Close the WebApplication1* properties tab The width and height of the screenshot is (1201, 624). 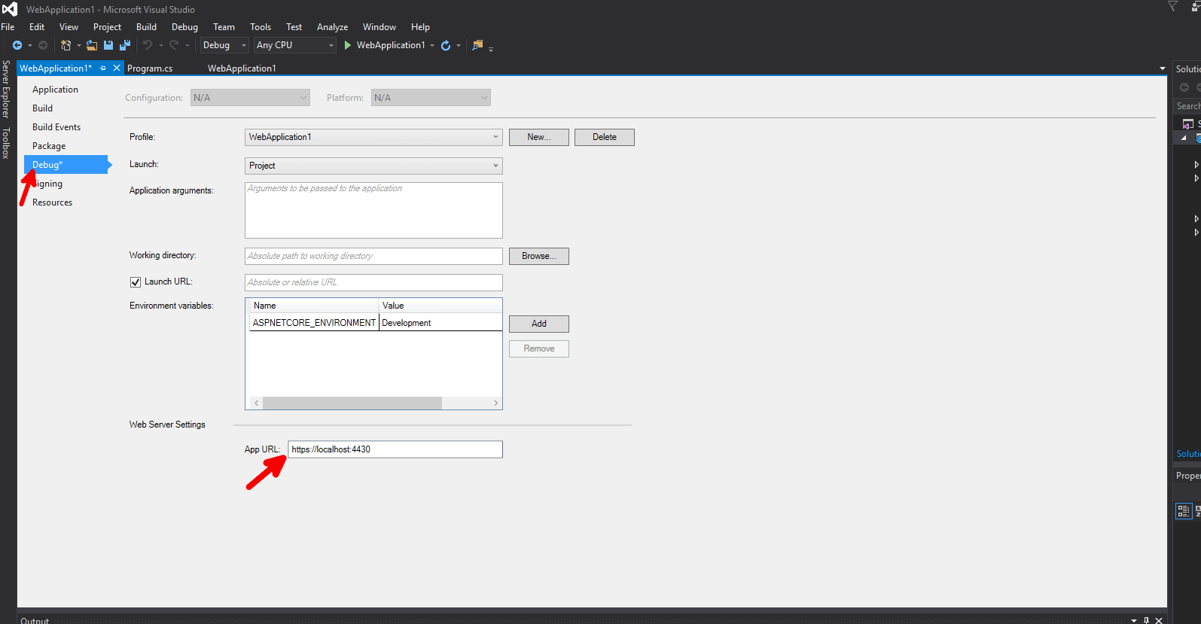pyautogui.click(x=117, y=68)
